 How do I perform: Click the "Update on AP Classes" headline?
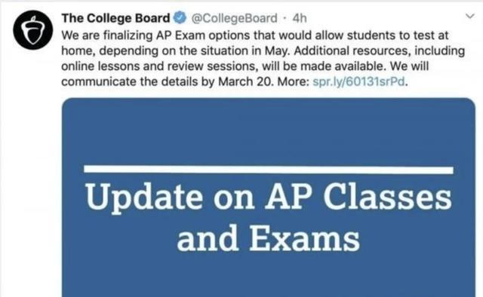click(x=269, y=197)
